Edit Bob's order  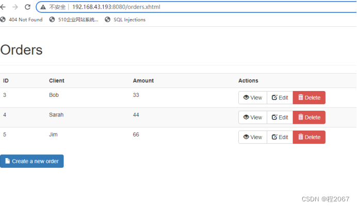pyautogui.click(x=280, y=98)
